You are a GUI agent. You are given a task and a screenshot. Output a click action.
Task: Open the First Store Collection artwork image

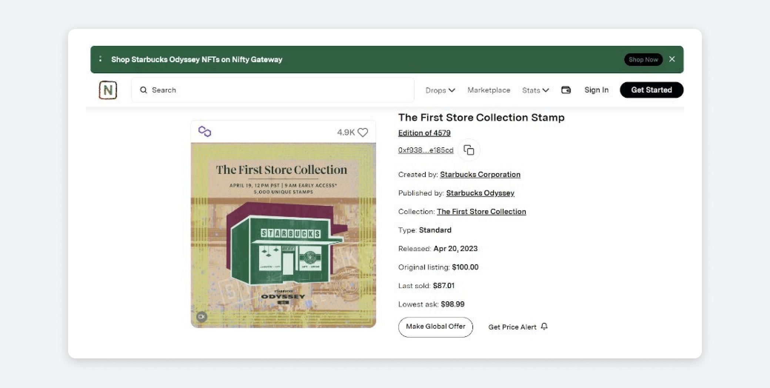coord(283,235)
